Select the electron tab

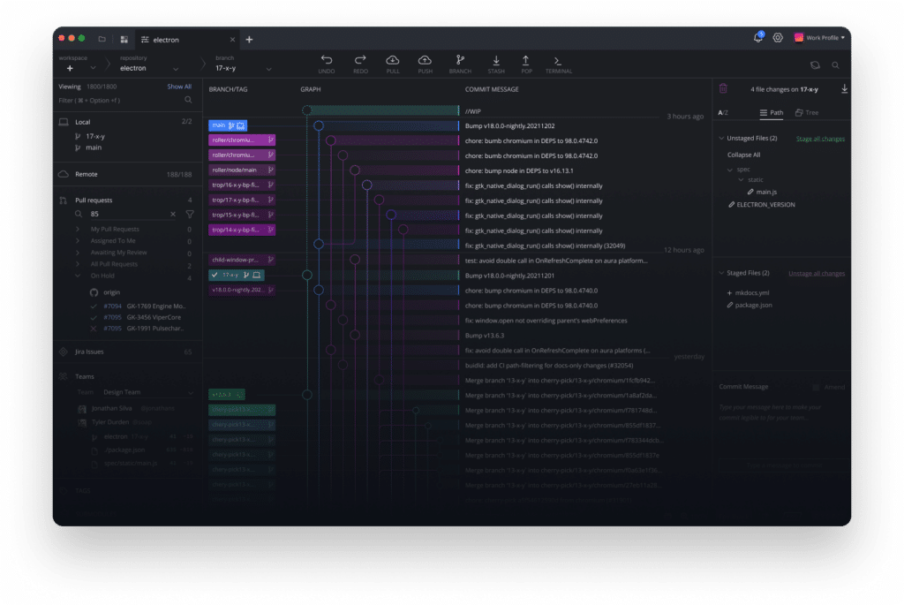click(x=186, y=39)
